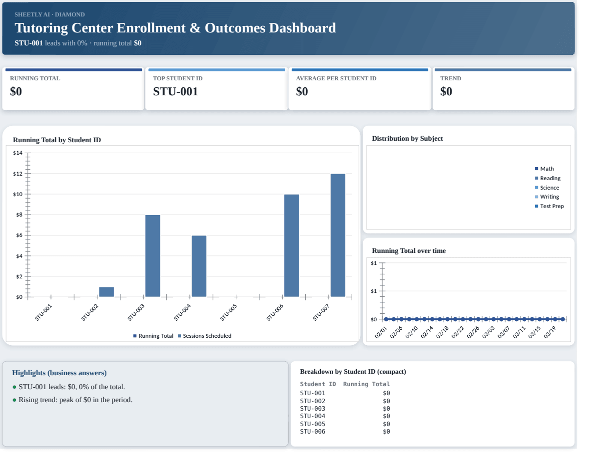613x460 pixels.
Task: Click the Reading legend color swatch
Action: point(537,178)
